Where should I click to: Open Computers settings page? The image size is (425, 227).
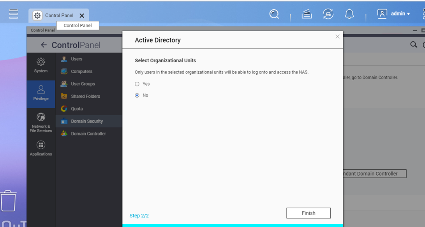tap(89, 71)
